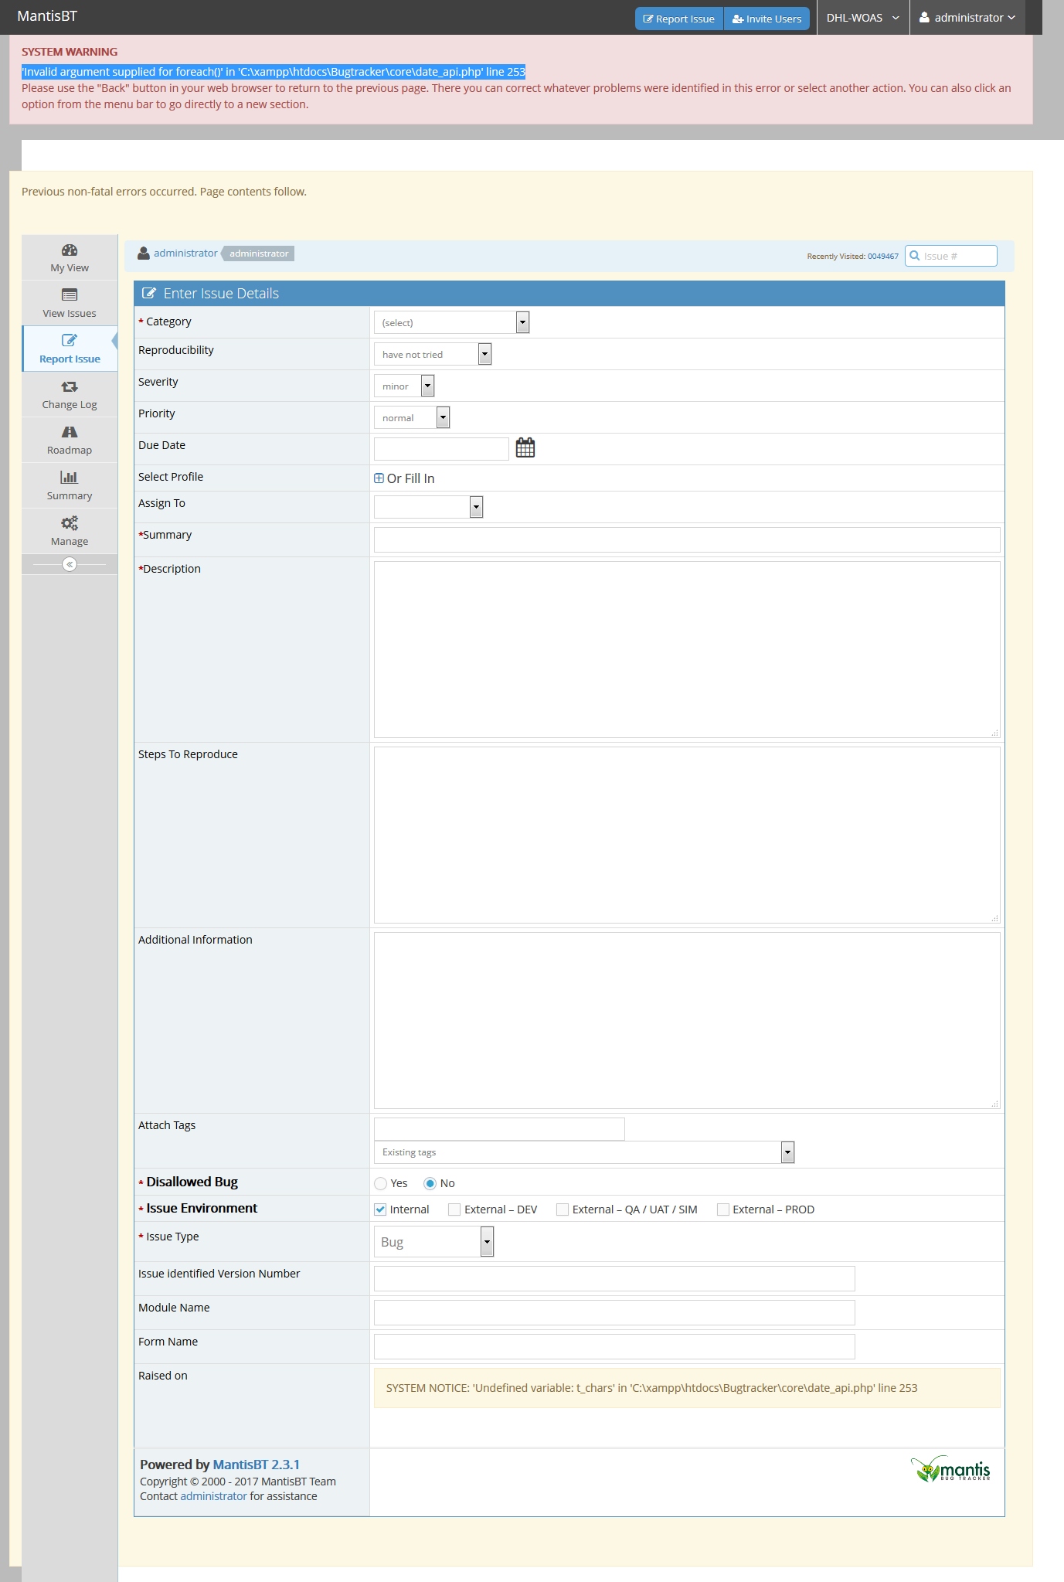Click into the Summary text field
Image resolution: width=1064 pixels, height=1582 pixels.
point(686,539)
